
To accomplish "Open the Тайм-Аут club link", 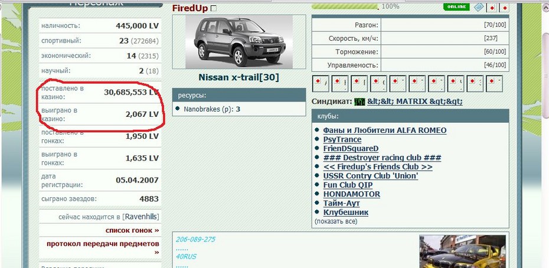I will tap(341, 203).
